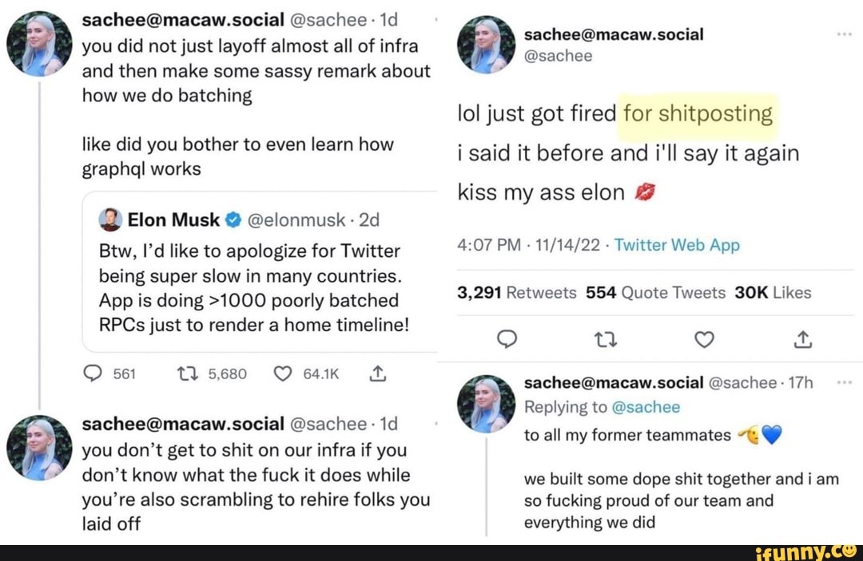Image resolution: width=863 pixels, height=561 pixels.
Task: Like the fired-for-shitposting tweet
Action: (704, 341)
